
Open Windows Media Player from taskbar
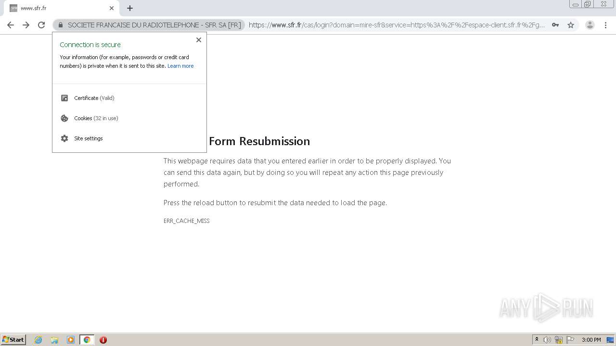(71, 340)
